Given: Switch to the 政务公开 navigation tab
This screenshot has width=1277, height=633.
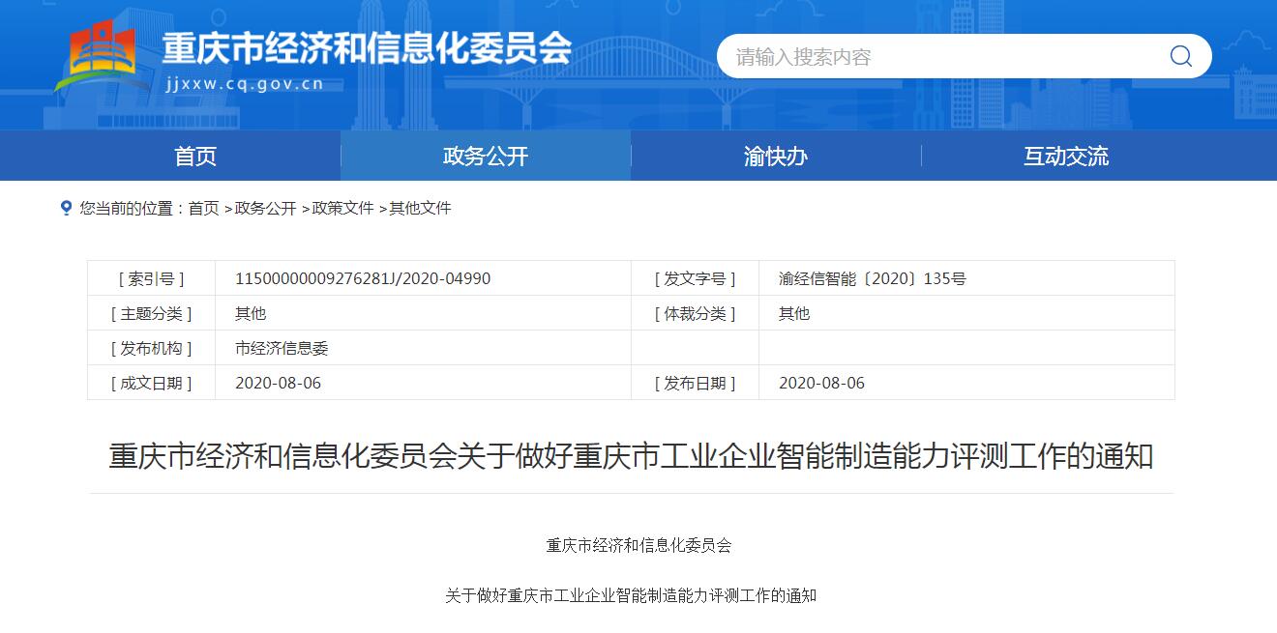Looking at the screenshot, I should point(486,157).
